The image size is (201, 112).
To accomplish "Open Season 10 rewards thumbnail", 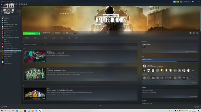I will click(35, 94).
